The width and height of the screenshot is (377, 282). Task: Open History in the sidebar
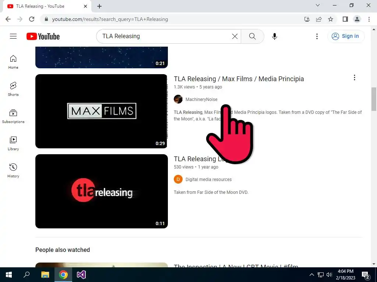[13, 170]
